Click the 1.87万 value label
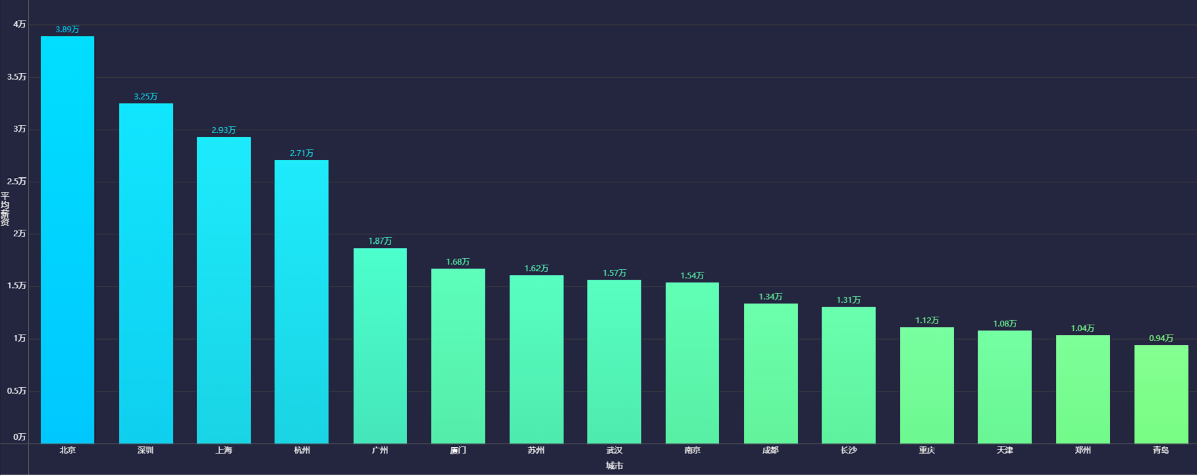The image size is (1197, 476). tap(380, 242)
